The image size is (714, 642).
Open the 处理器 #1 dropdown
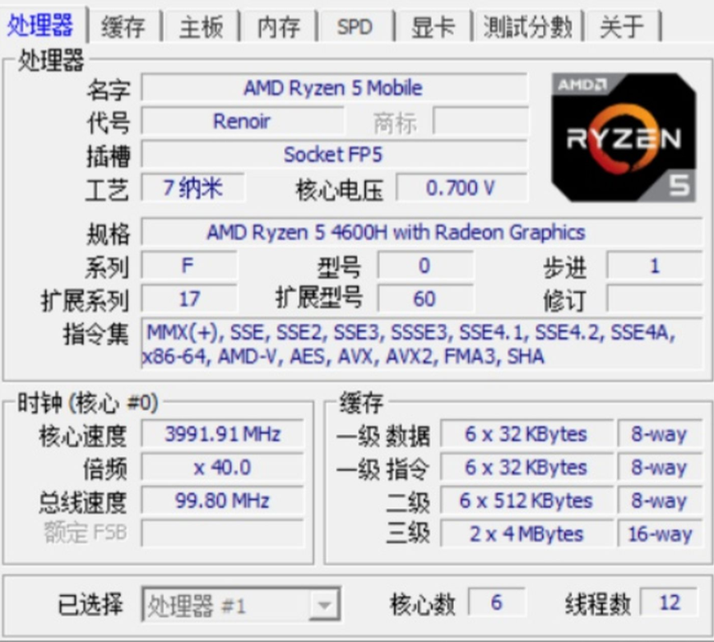click(x=239, y=603)
